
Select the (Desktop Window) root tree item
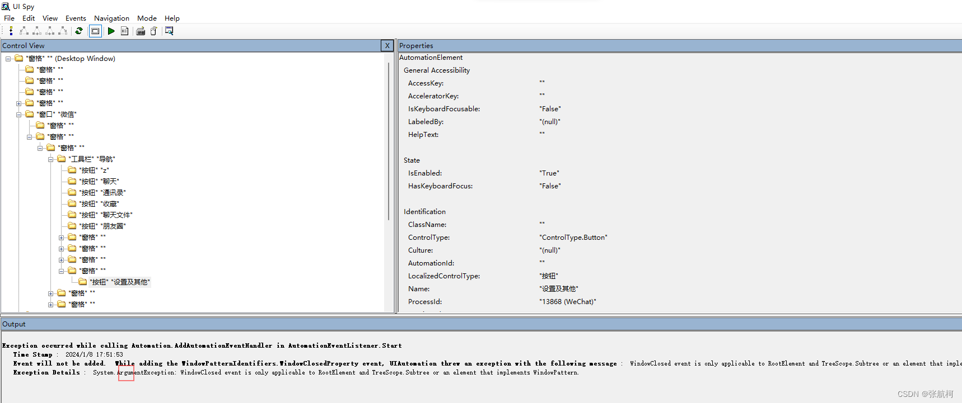pos(71,59)
